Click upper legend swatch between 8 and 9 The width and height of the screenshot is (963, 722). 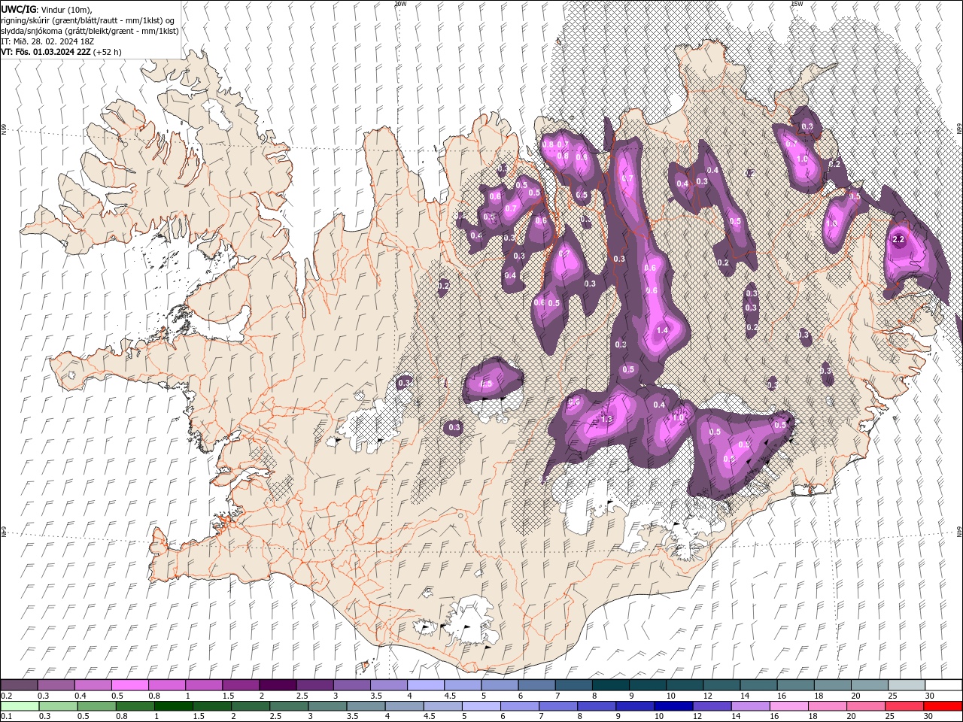pyautogui.click(x=610, y=685)
